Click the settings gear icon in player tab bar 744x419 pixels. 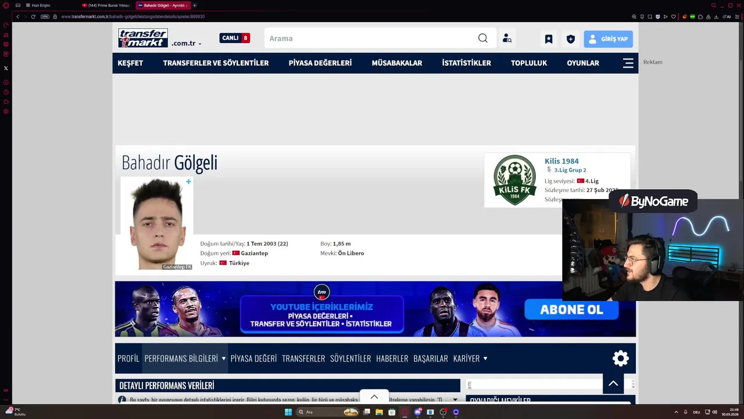(621, 358)
